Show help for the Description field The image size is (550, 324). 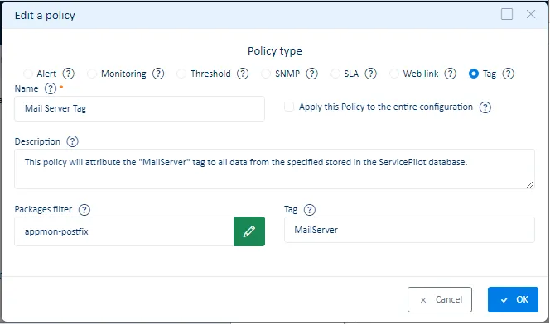tap(73, 141)
